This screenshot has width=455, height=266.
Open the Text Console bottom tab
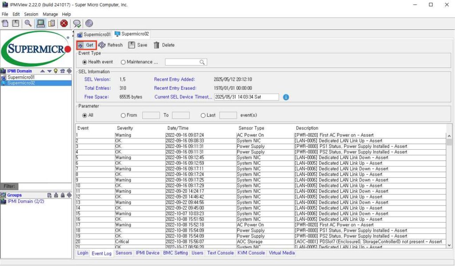220,253
